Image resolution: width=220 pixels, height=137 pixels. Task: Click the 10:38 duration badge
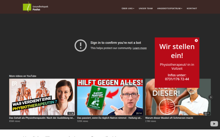point(71,113)
